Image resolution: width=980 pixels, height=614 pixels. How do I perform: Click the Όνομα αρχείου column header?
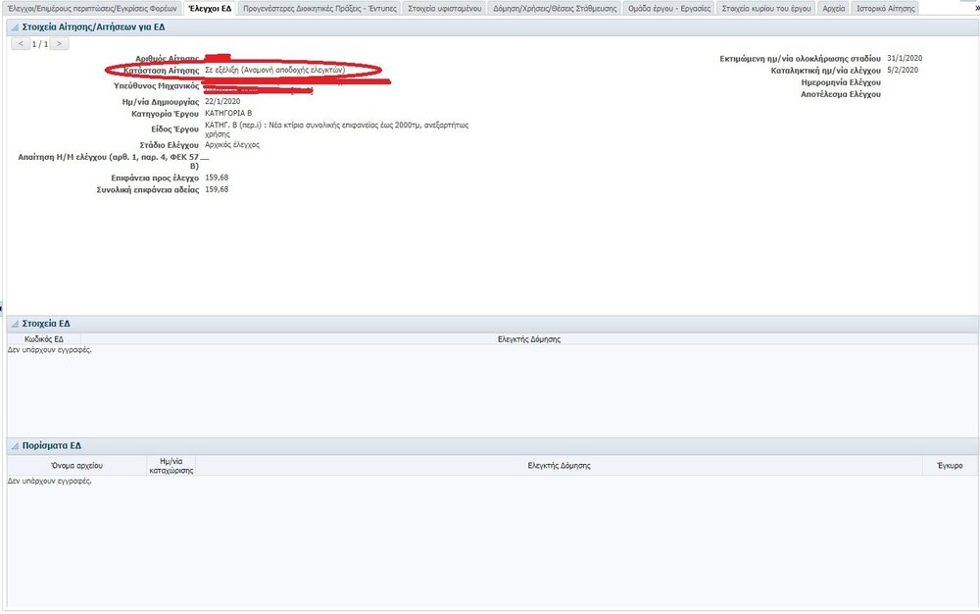coord(77,465)
